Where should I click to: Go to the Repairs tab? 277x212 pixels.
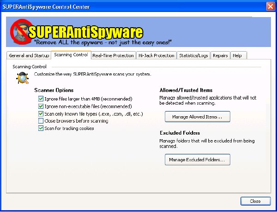tap(220, 56)
